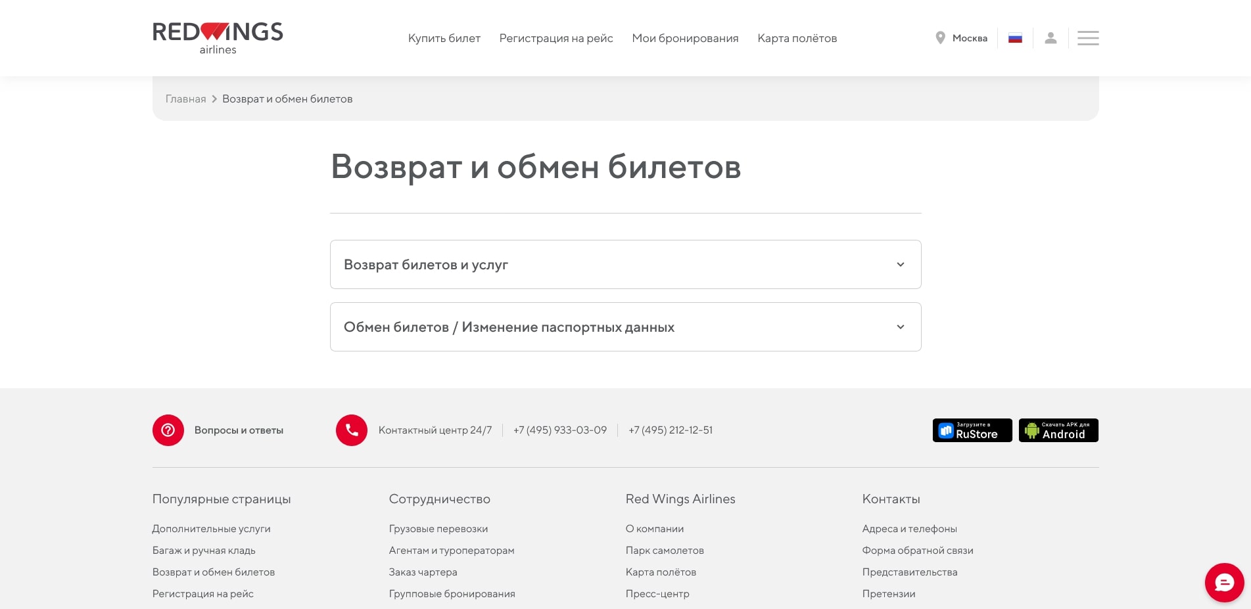Click the Android APK download badge
The image size is (1251, 609).
click(x=1058, y=430)
